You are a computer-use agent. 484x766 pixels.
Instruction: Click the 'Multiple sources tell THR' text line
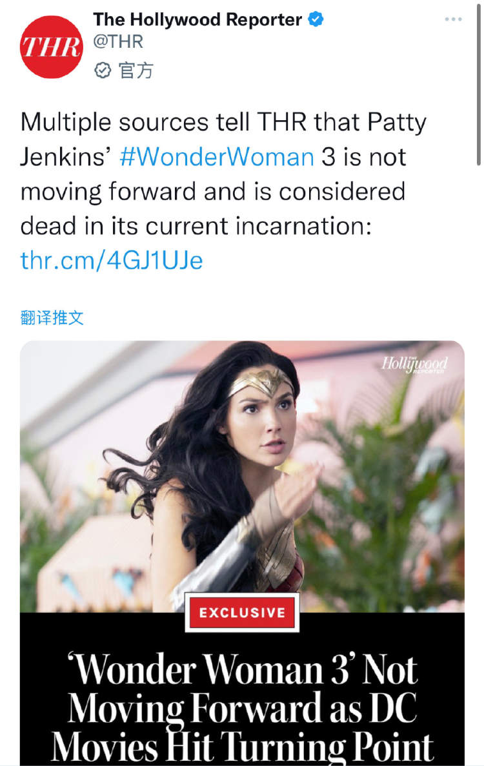click(223, 122)
